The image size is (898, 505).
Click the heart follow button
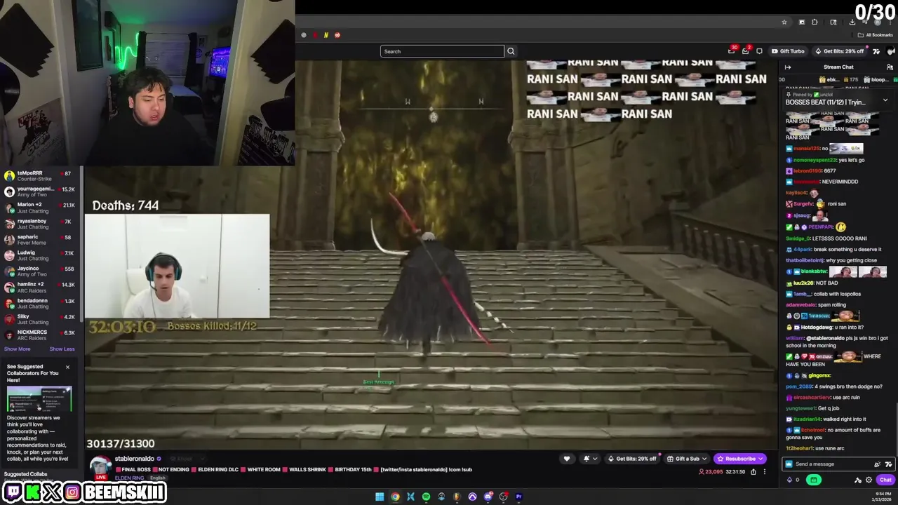coord(567,459)
